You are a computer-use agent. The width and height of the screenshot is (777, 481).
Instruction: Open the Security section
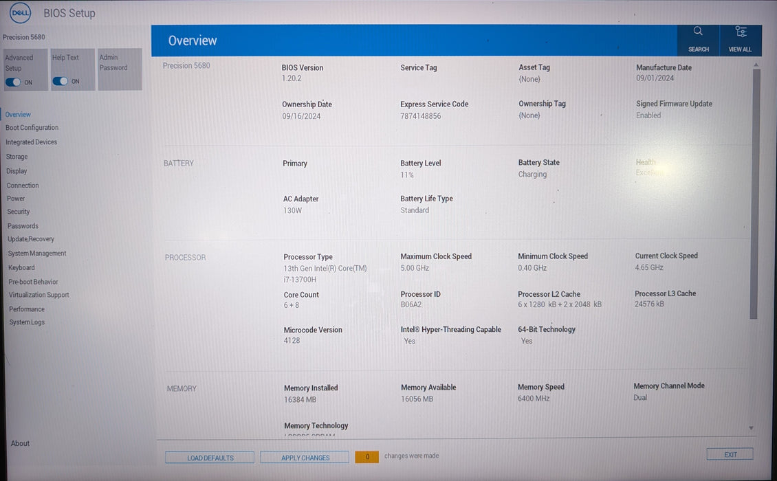point(19,212)
